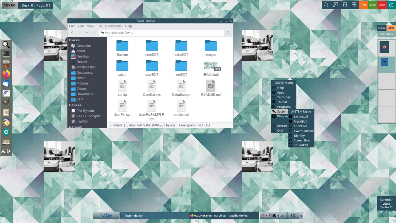
Task: Click the red Close button in the top panel
Action: click(382, 5)
